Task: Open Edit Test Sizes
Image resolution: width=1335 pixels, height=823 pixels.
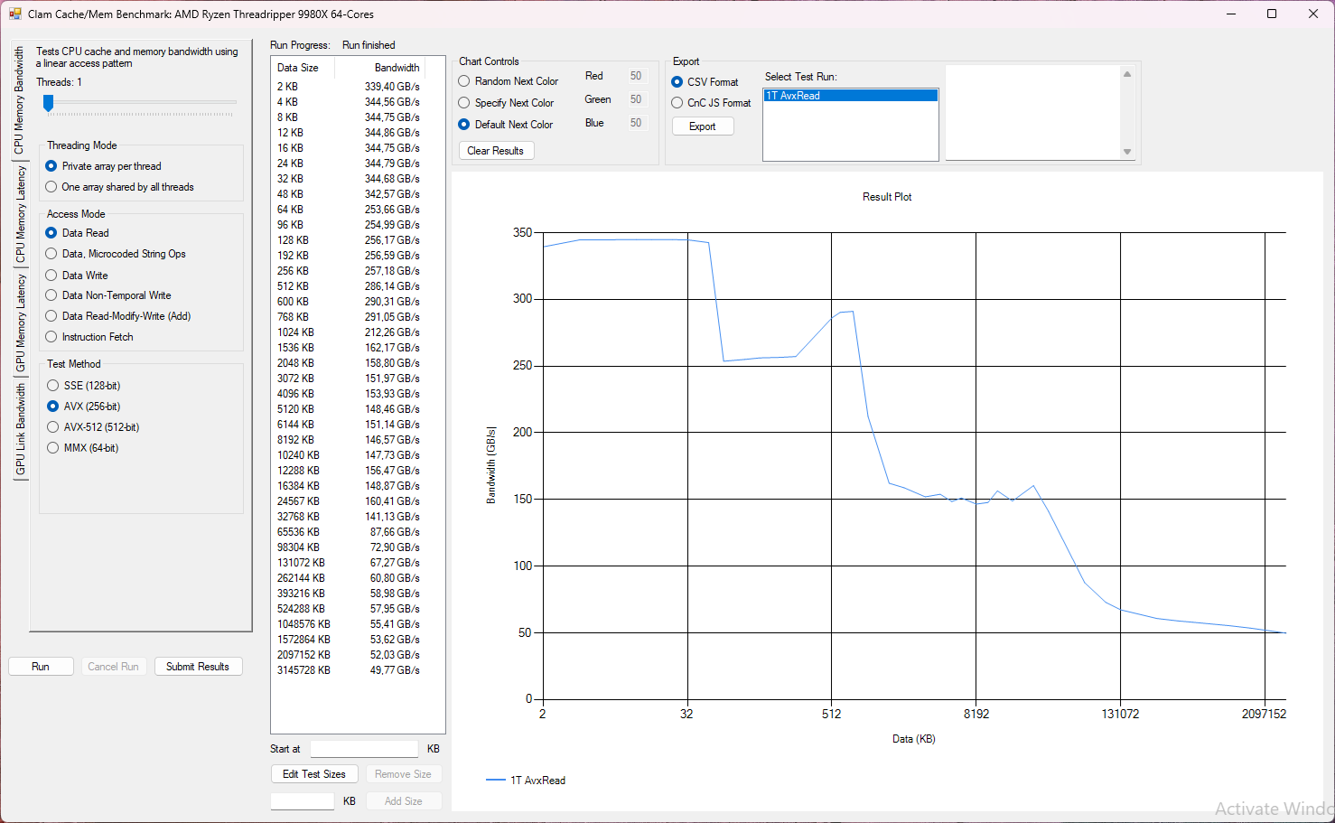Action: click(314, 774)
